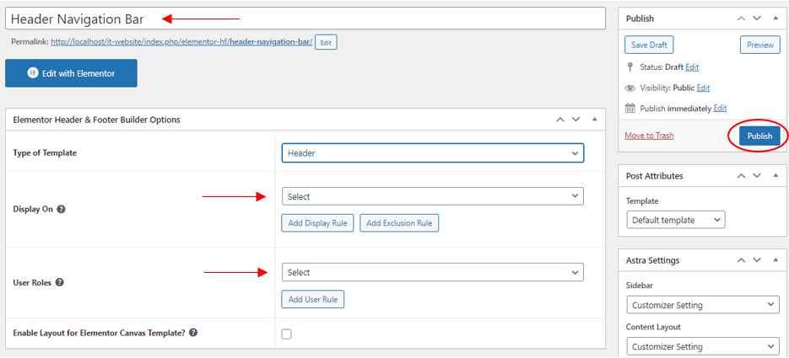Click the Display On help question-mark icon
Screen dimensions: 789x358
(62, 210)
